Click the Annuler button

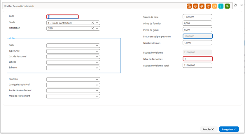(208, 129)
